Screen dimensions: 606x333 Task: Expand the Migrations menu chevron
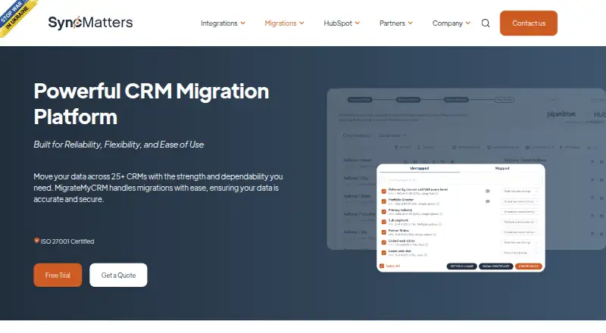(x=301, y=23)
